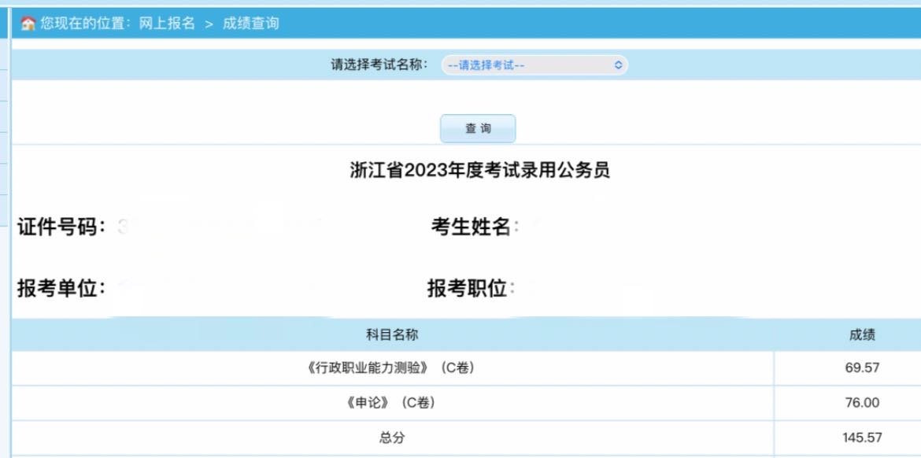
Task: Select the 科目名称 column header
Action: [x=392, y=335]
